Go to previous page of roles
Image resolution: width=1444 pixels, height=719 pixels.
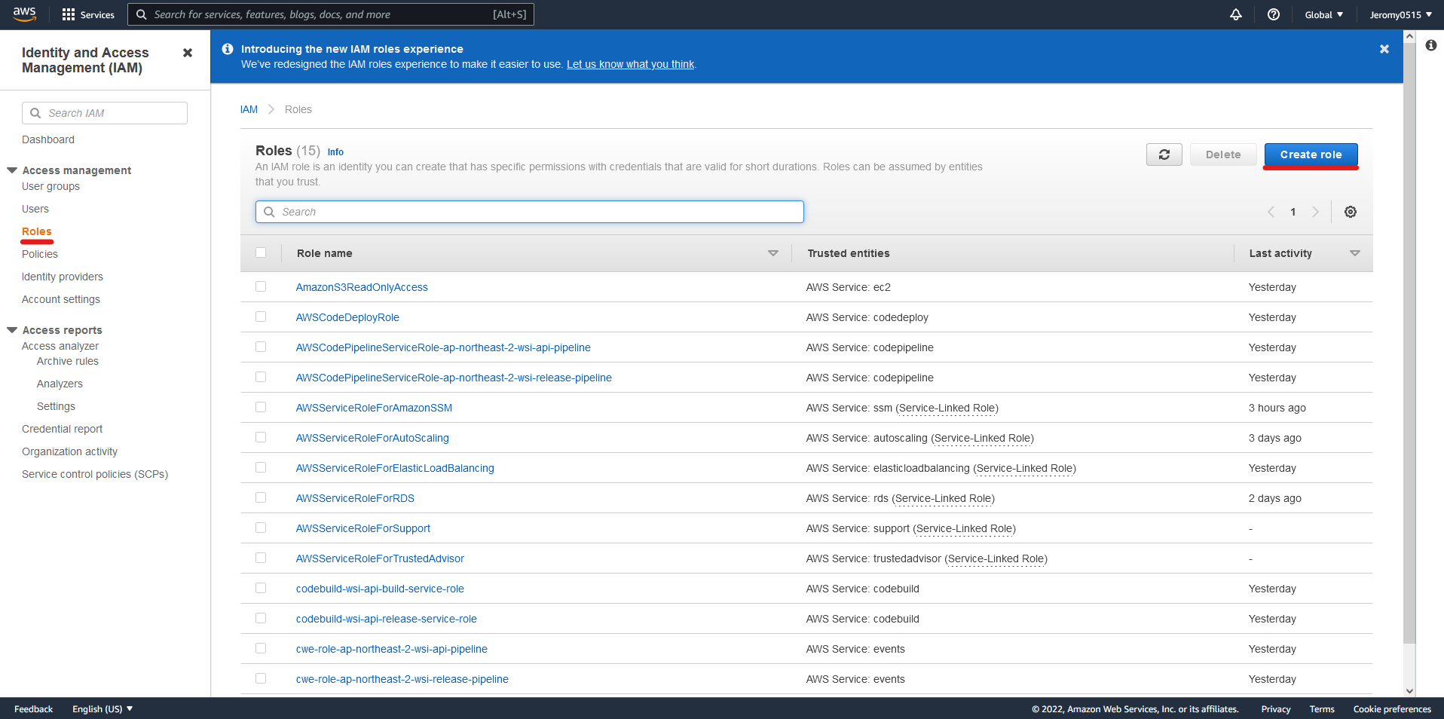tap(1271, 212)
